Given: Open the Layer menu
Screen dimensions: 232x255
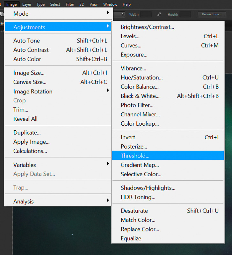Looking at the screenshot, I should [27, 4].
